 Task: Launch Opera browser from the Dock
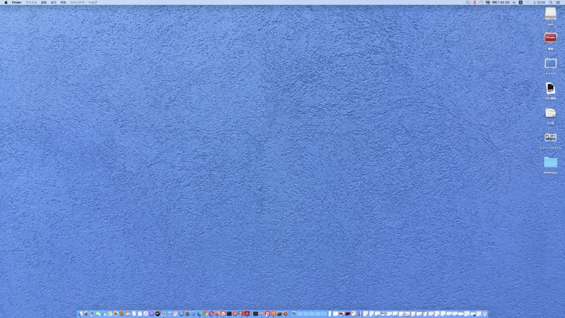pyautogui.click(x=211, y=314)
